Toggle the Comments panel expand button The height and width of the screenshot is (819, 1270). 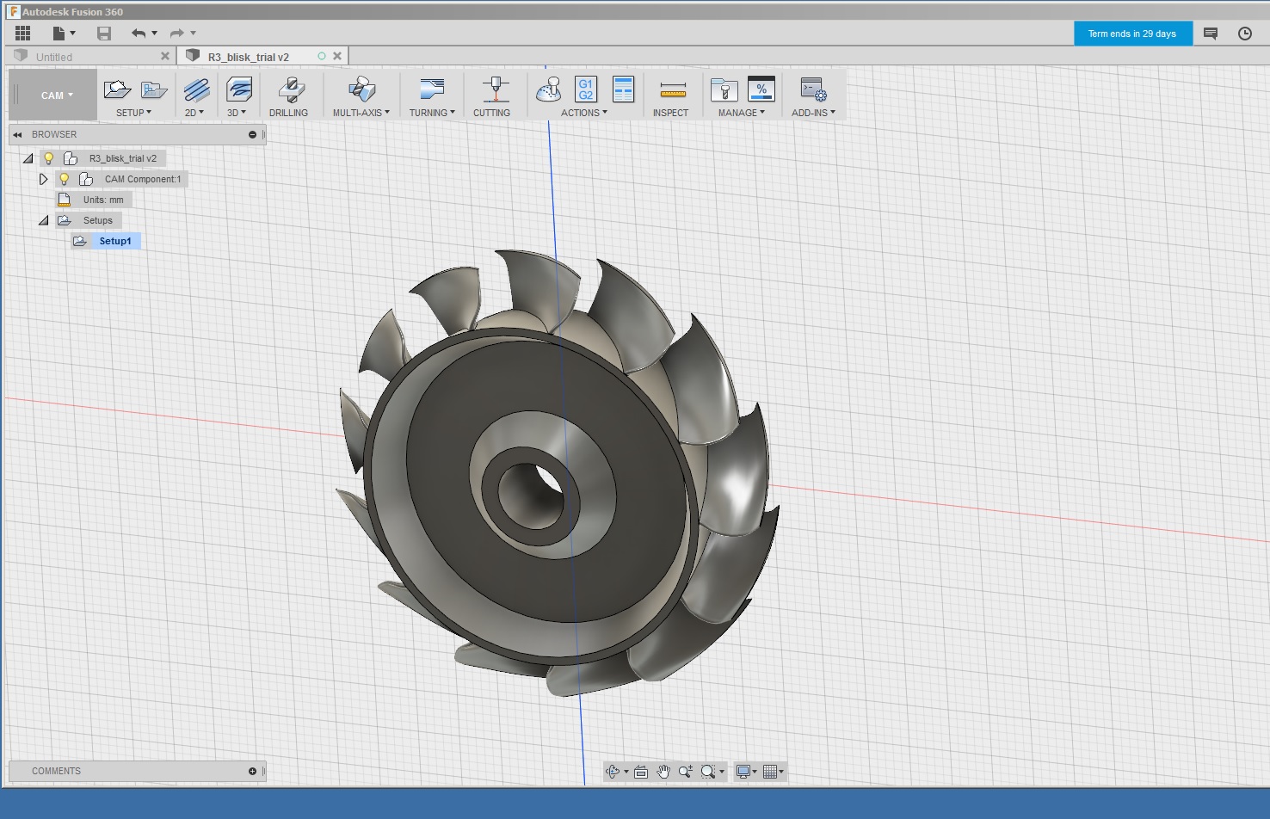click(x=252, y=771)
